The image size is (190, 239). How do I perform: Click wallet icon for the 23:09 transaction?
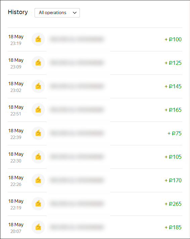[x=38, y=63]
